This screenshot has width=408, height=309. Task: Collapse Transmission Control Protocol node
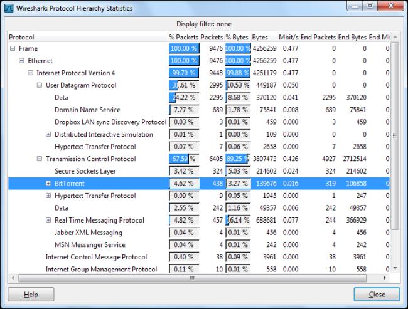pyautogui.click(x=40, y=159)
